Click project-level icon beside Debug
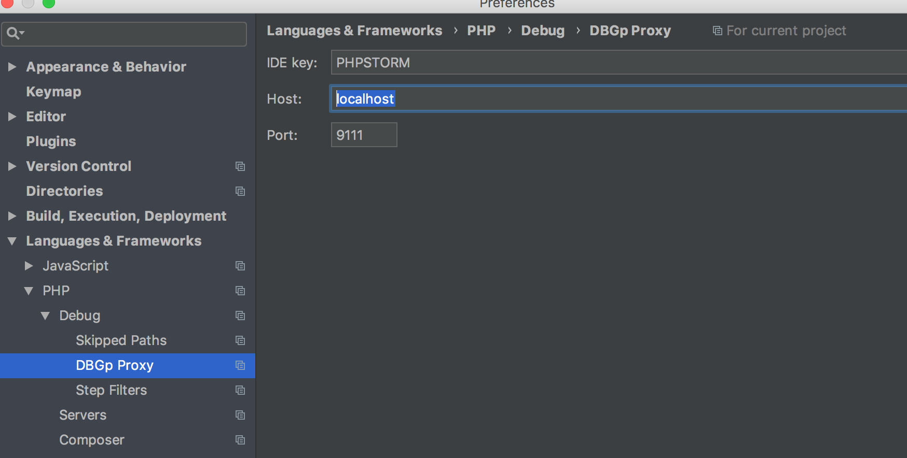Screen dimensions: 907x458 [x=240, y=316]
